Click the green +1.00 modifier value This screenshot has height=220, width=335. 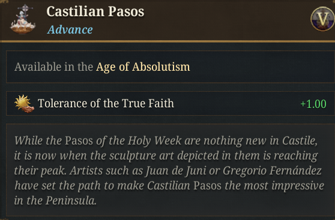click(x=313, y=104)
